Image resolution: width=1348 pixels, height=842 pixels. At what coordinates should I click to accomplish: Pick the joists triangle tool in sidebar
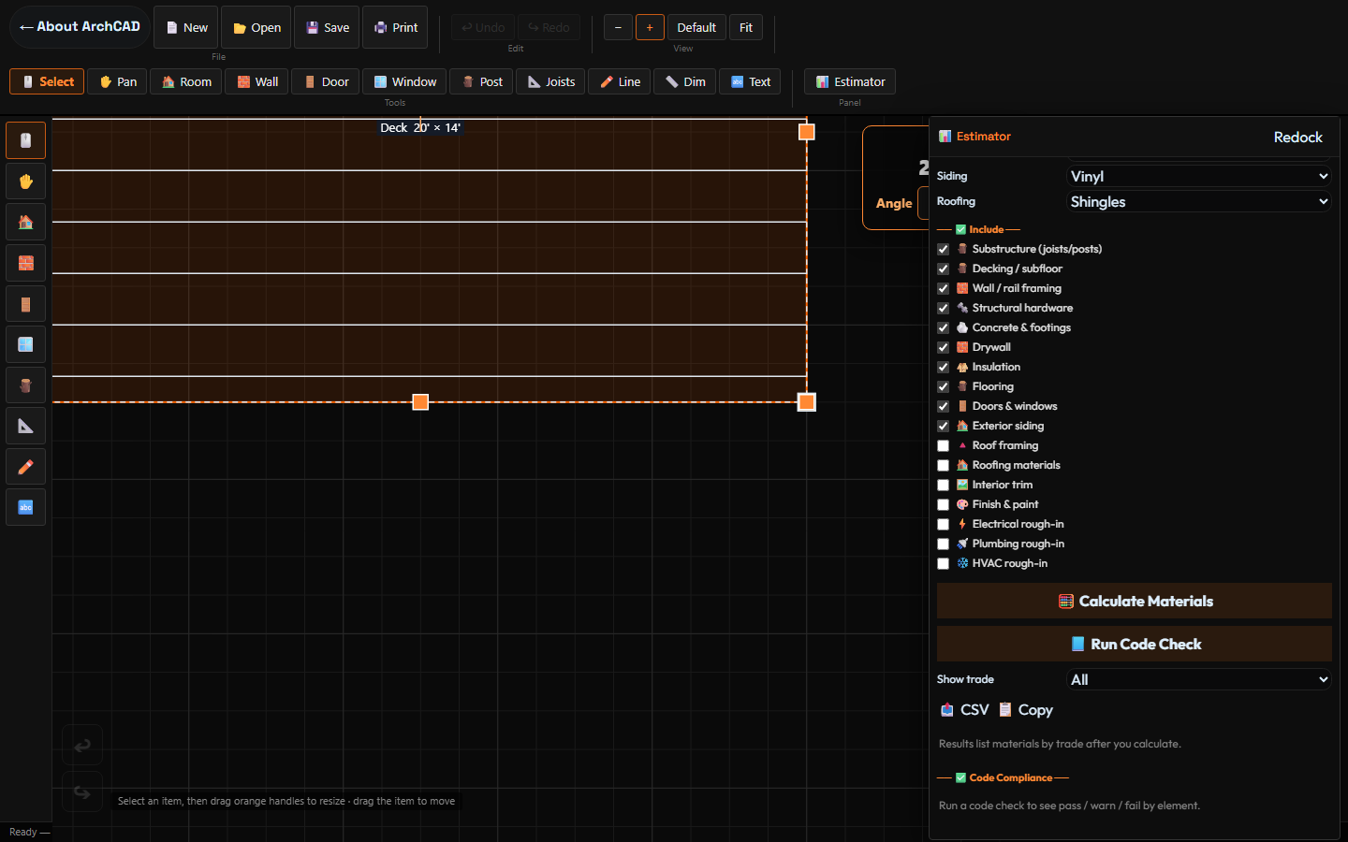[25, 426]
